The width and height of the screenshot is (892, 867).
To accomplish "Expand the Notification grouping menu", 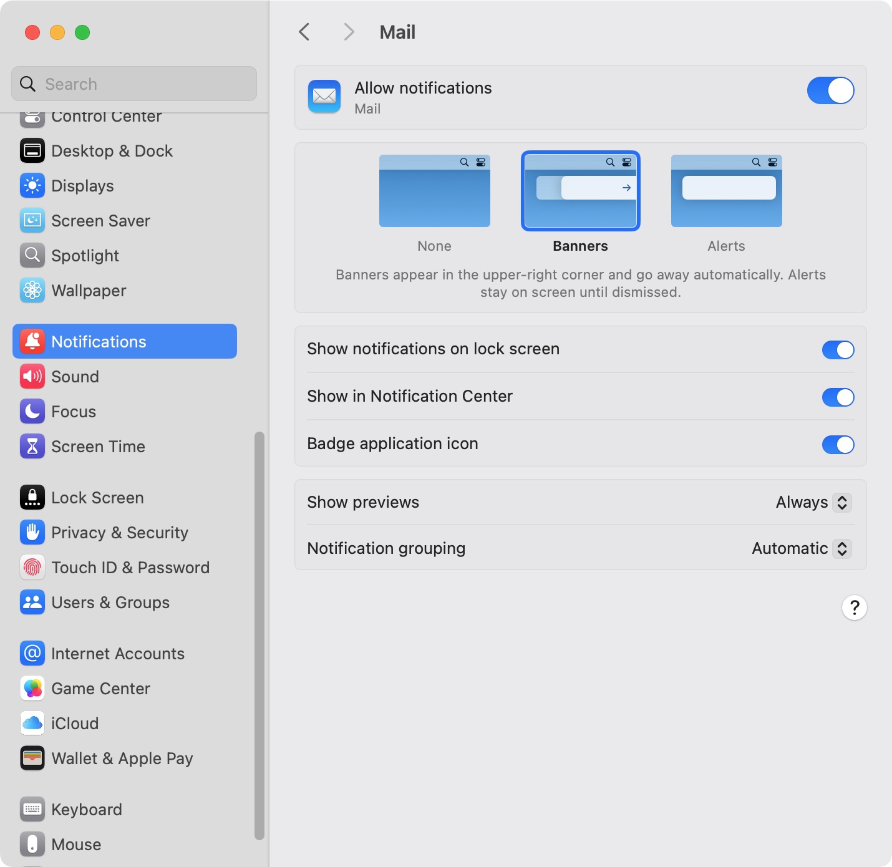I will coord(801,549).
